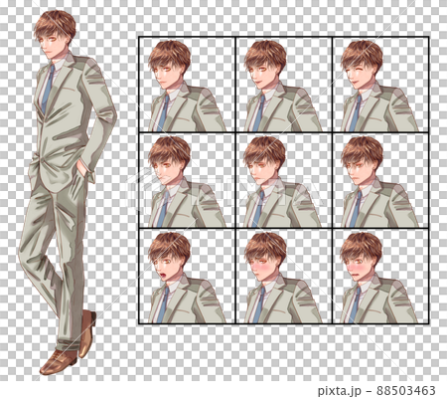Viewport: 447px width, 399px height.
Task: Click the pixta.jp - 88503463 caption text
Action: 376,390
